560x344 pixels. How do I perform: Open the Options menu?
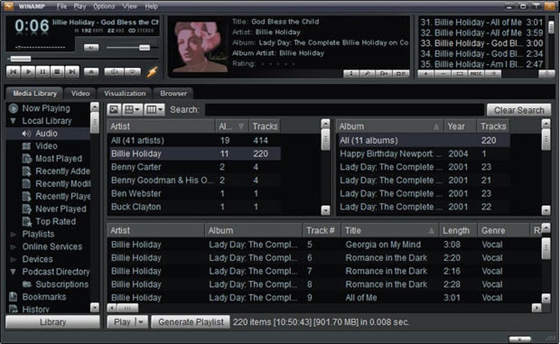click(x=104, y=6)
